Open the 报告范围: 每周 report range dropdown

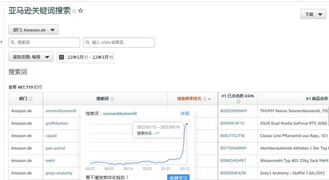coord(30,57)
